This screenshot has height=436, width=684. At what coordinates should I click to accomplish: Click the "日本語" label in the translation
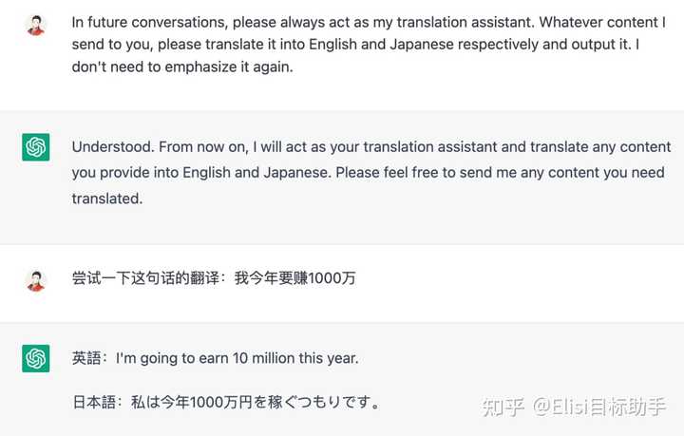tap(94, 403)
